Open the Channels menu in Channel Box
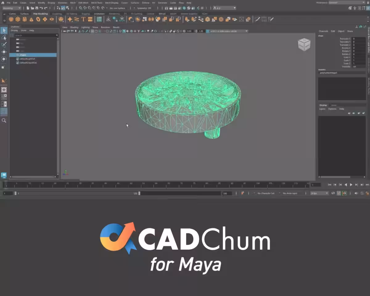 (x=323, y=31)
